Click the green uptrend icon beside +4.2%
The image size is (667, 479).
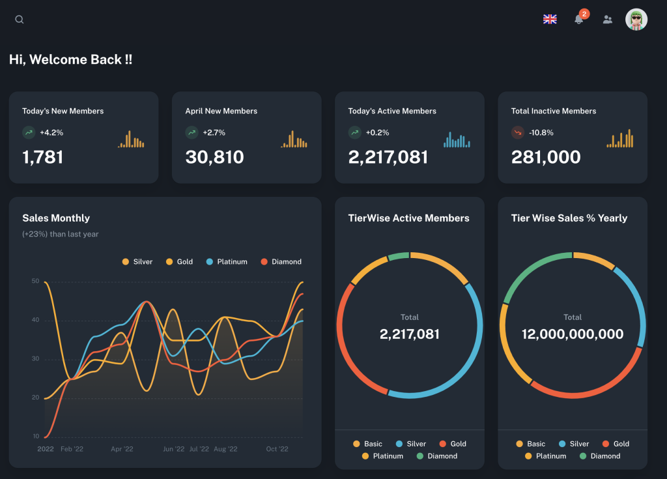[29, 132]
